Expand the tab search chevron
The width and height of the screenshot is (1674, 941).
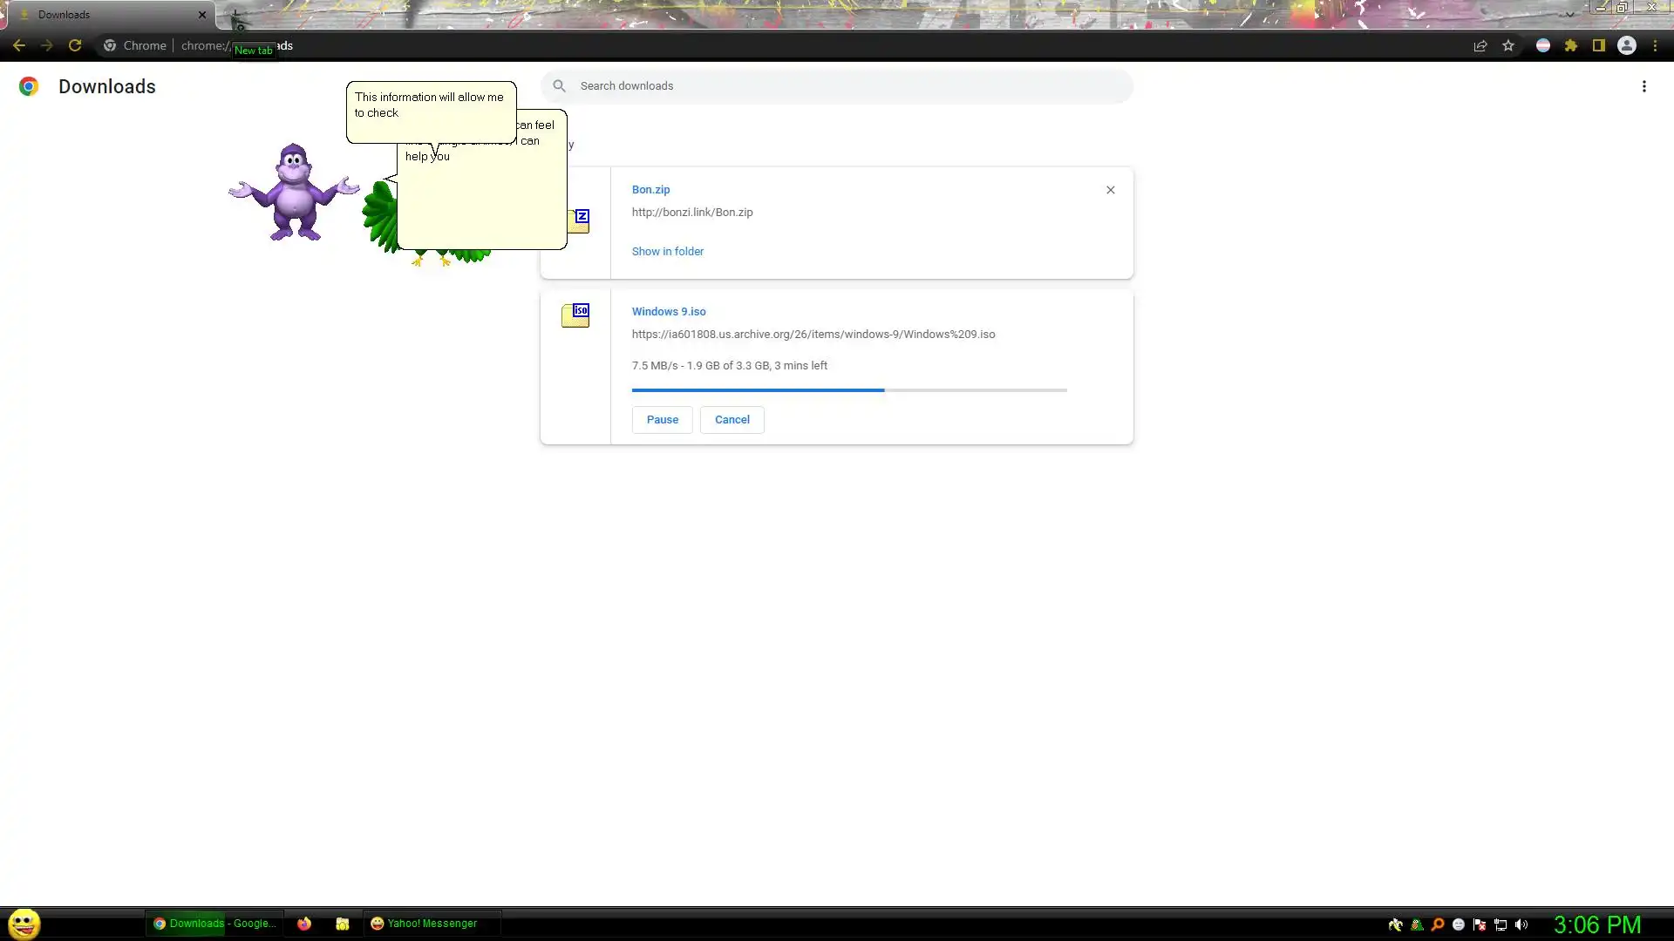click(1569, 14)
